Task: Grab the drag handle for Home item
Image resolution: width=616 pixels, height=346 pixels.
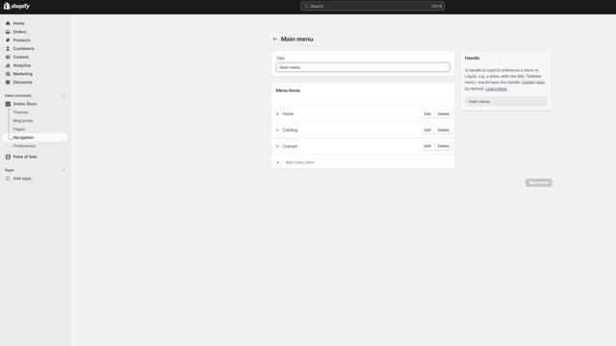Action: 277,113
